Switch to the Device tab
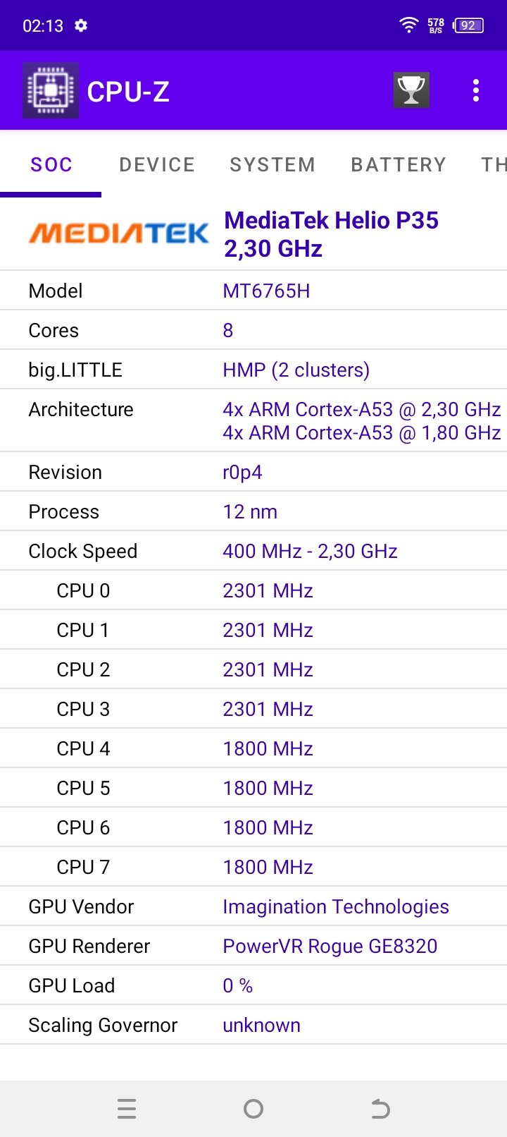Image resolution: width=507 pixels, height=1137 pixels. coord(157,165)
